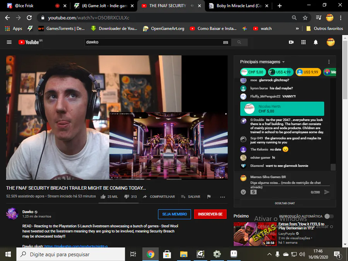Go back in Chrome
The height and width of the screenshot is (261, 348).
coord(7,18)
